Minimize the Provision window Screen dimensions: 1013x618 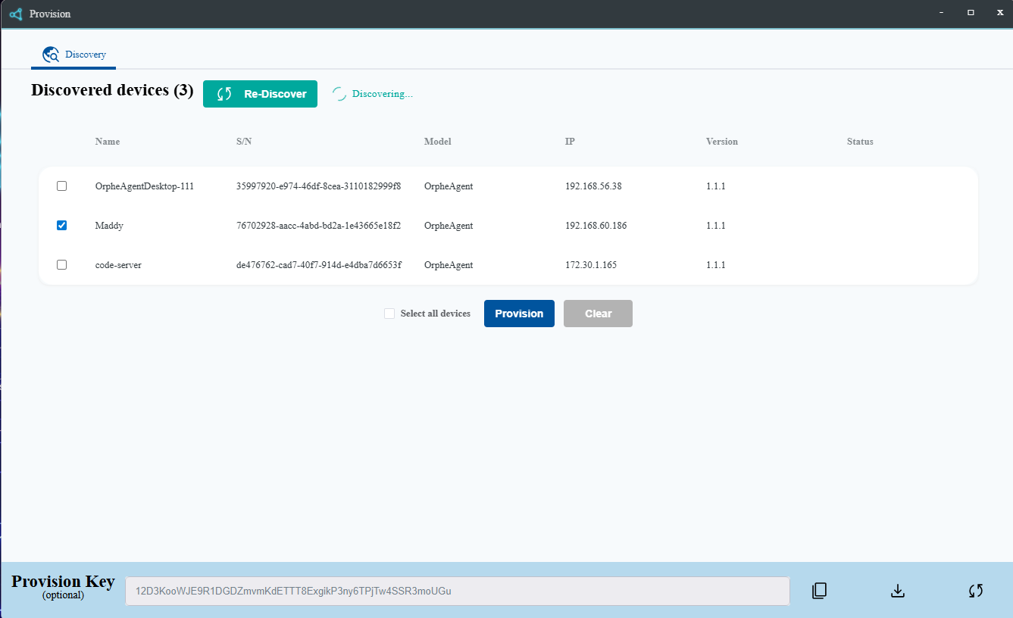coord(941,13)
